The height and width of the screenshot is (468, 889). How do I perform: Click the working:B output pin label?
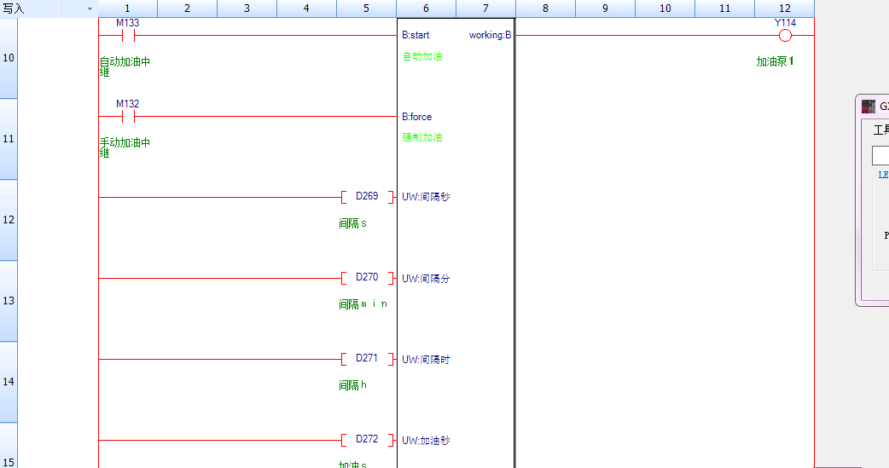[x=490, y=36]
